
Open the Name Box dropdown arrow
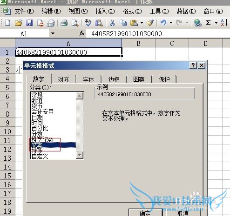(x=53, y=33)
